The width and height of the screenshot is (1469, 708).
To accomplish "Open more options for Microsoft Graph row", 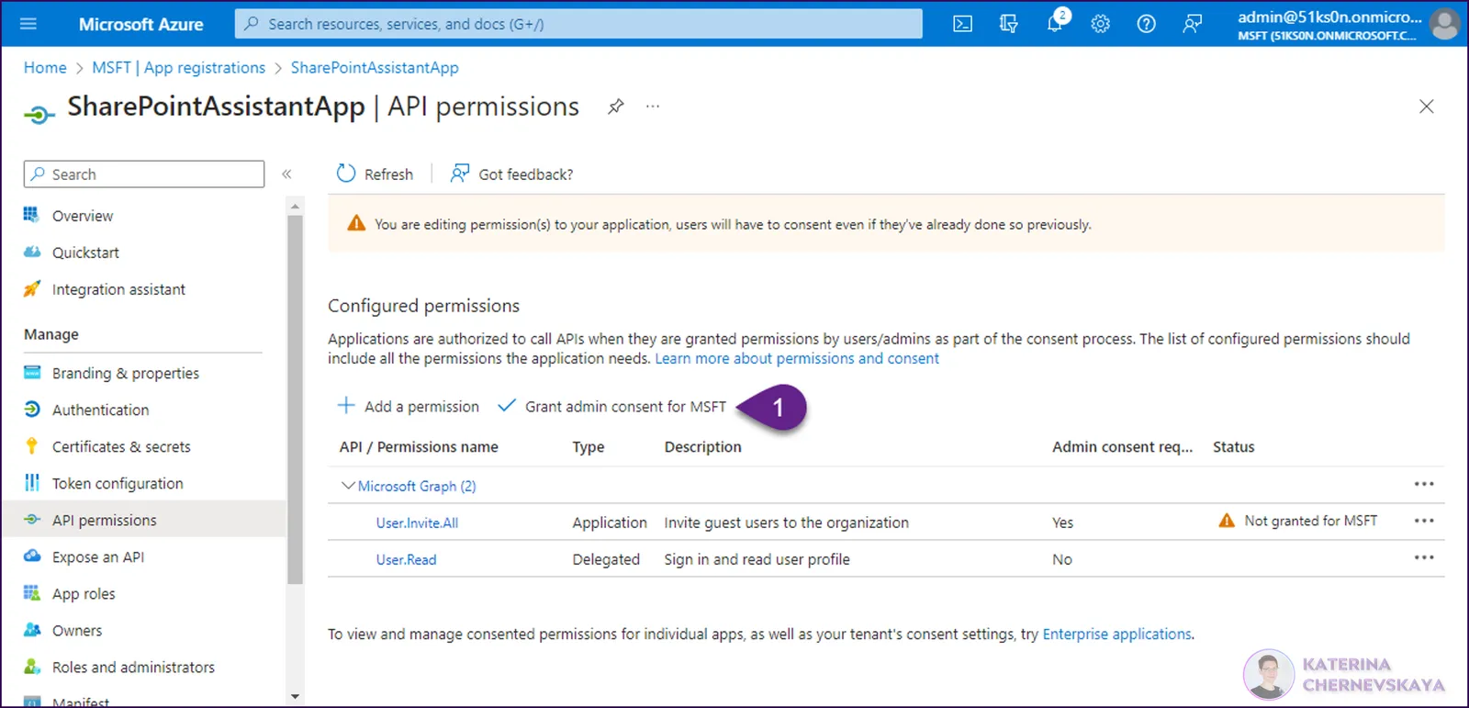I will click(1424, 484).
